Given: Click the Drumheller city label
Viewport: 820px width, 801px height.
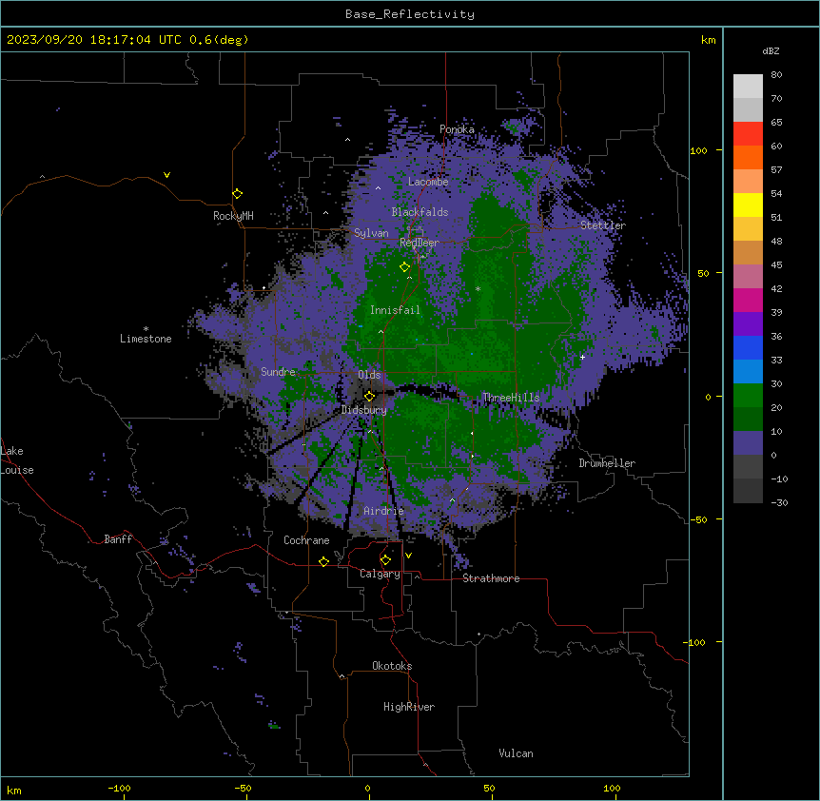Looking at the screenshot, I should click(607, 463).
